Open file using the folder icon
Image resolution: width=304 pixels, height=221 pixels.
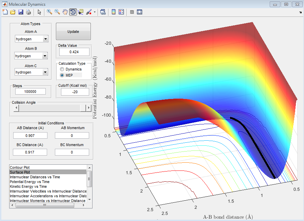13,12
